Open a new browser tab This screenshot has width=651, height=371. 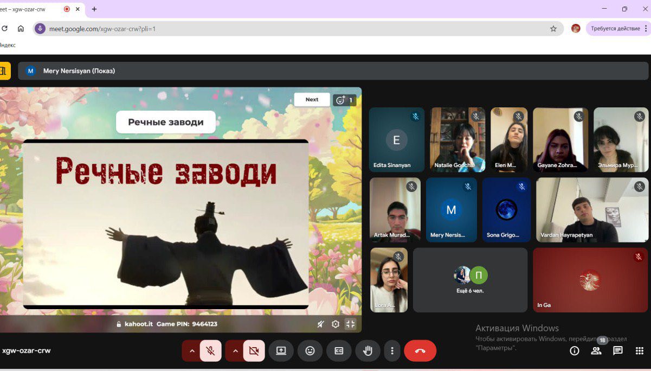[x=94, y=9]
